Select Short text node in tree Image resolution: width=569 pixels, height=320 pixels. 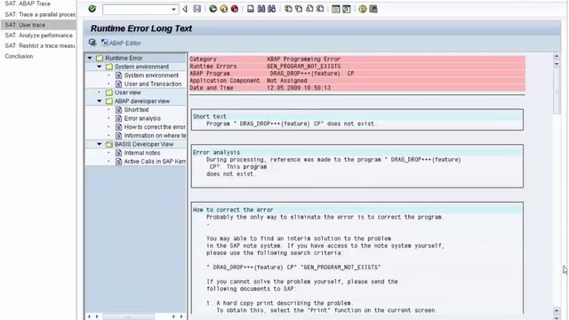136,109
